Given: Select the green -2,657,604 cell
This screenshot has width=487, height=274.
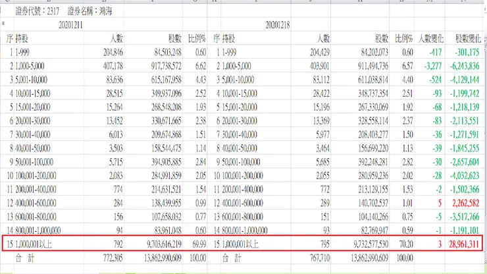Looking at the screenshot, I should click(x=465, y=162).
